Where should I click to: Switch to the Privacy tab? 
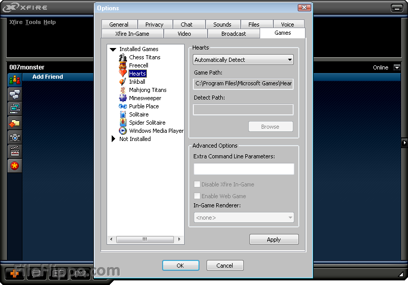click(155, 25)
